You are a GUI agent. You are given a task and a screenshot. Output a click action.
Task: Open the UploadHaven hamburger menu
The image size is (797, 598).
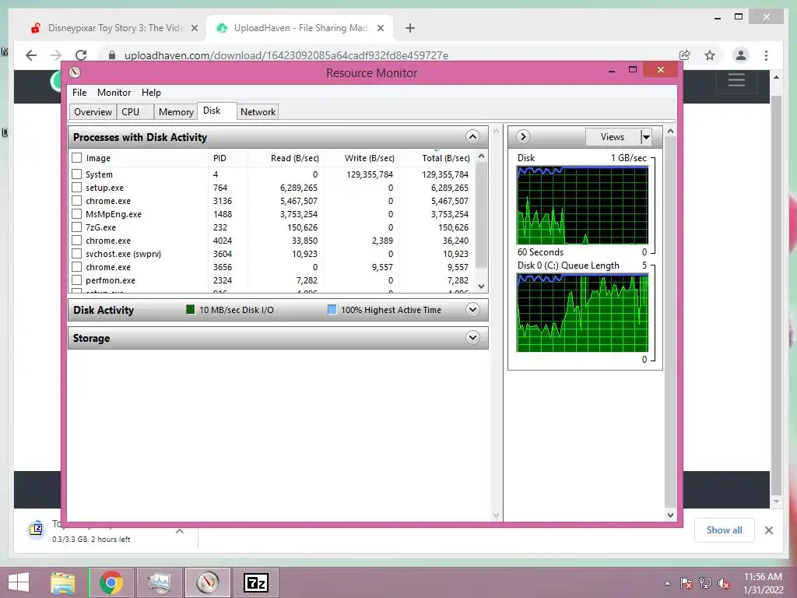[x=736, y=80]
